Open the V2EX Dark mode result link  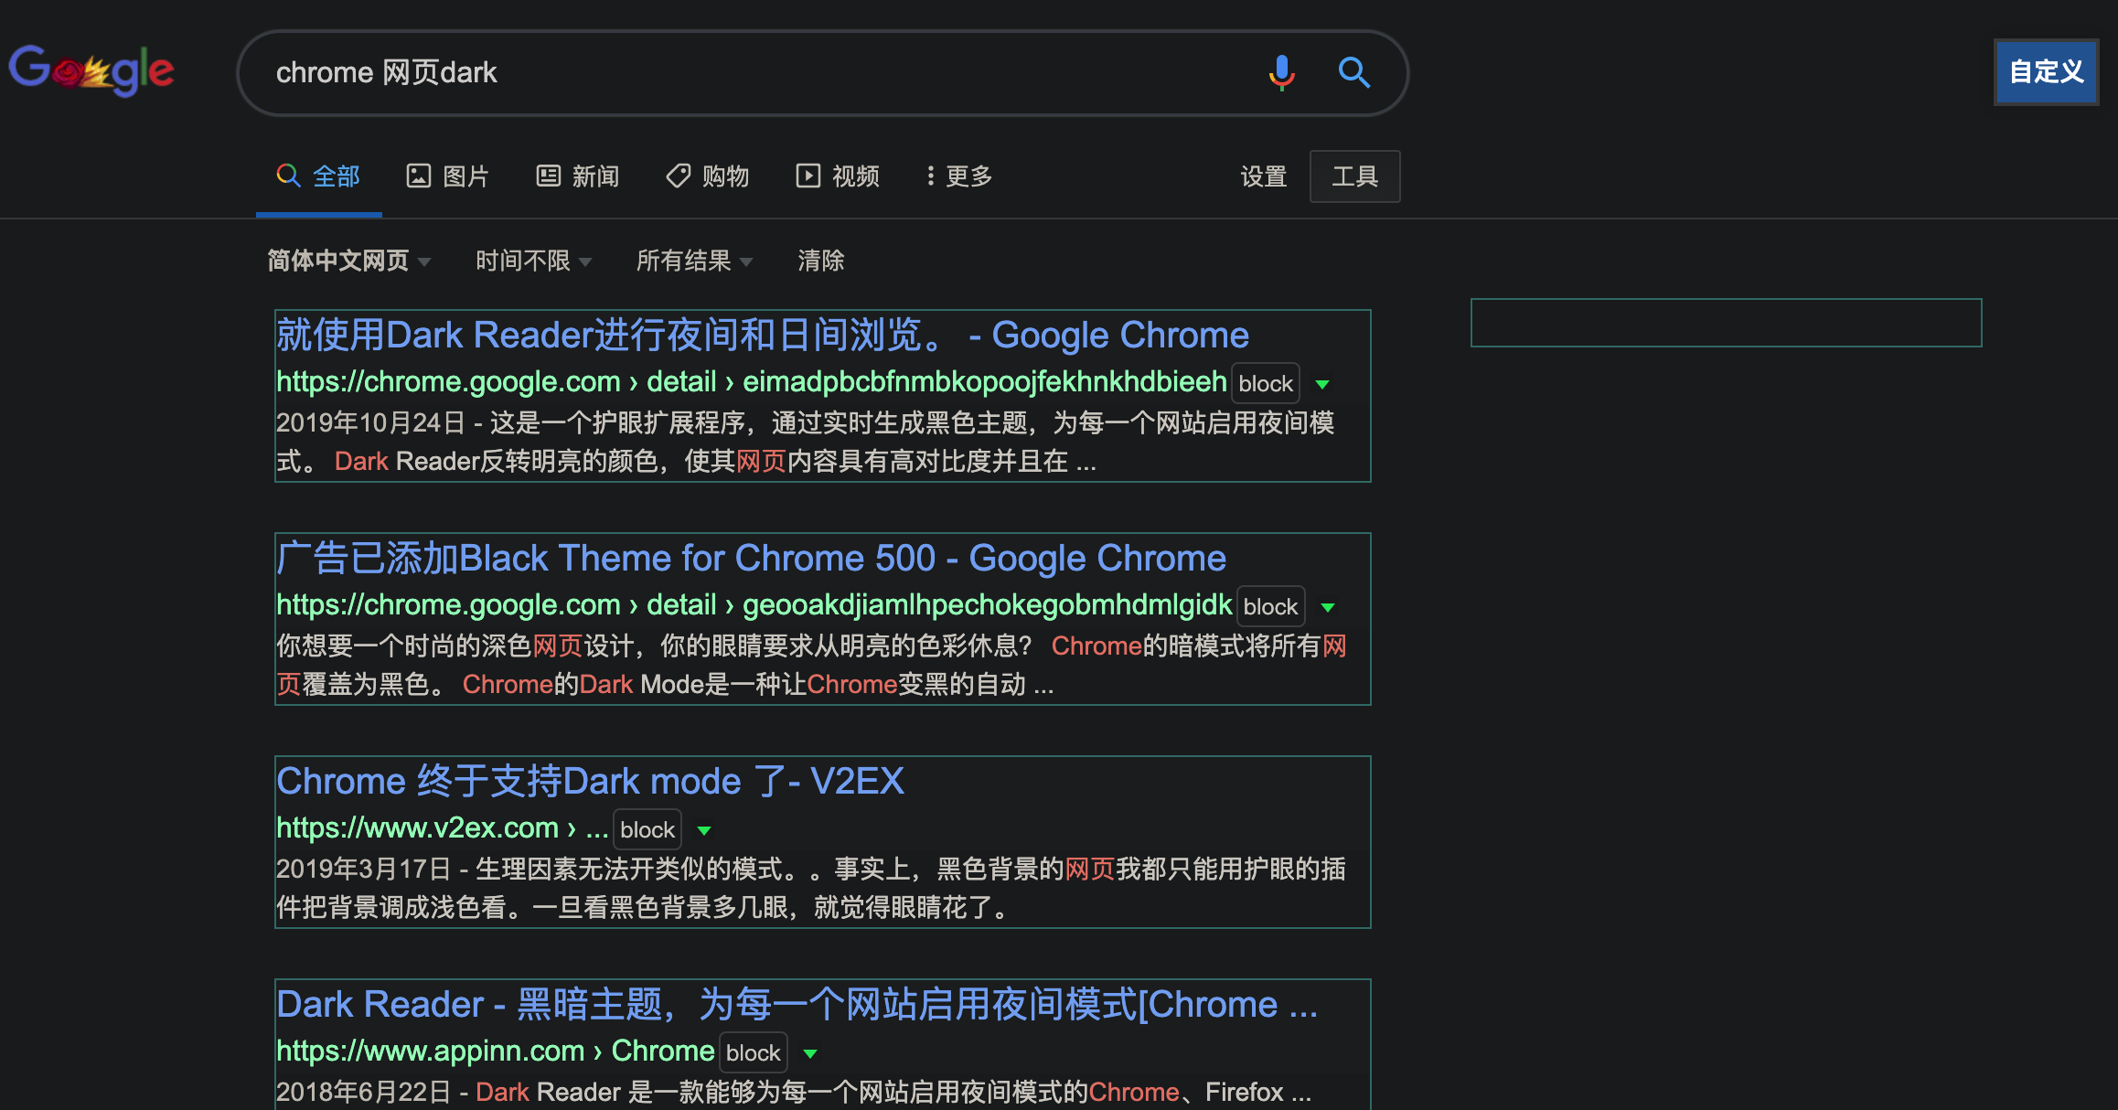coord(590,781)
